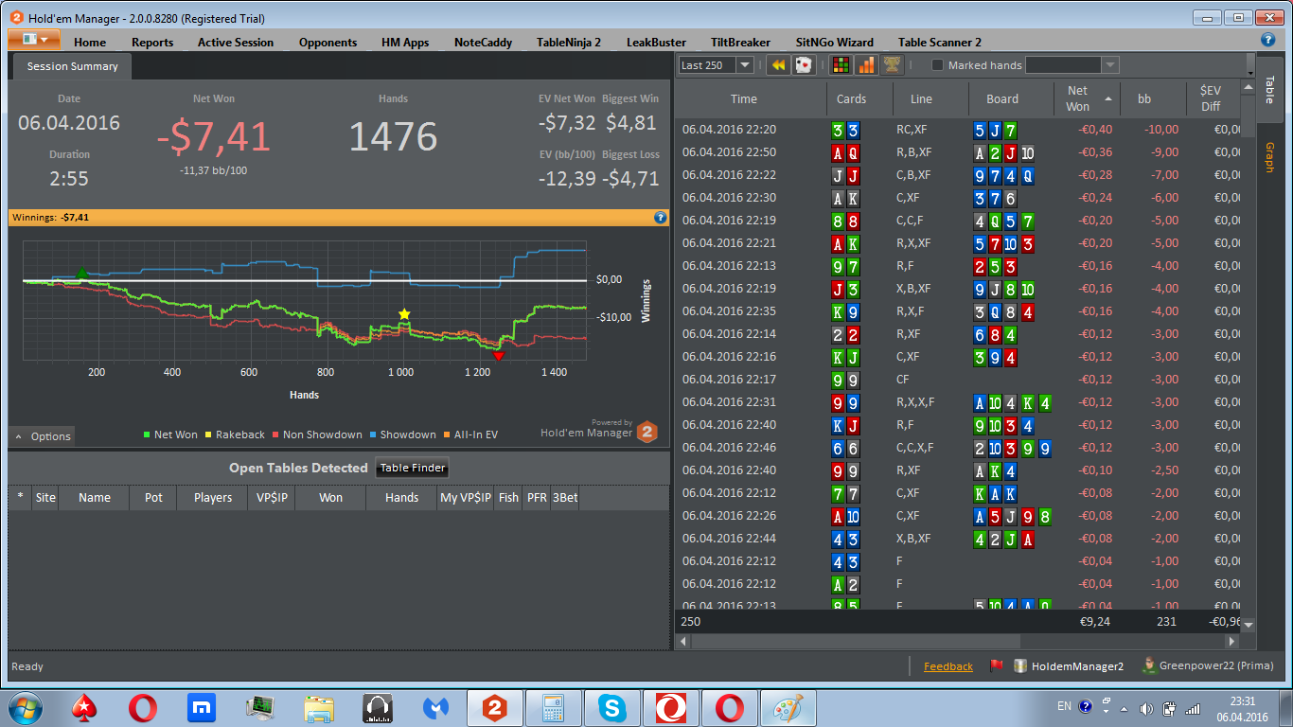This screenshot has width=1293, height=727.
Task: Click the playing cards hand viewer icon
Action: [804, 65]
